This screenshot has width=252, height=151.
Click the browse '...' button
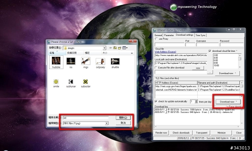pyautogui.click(x=210, y=73)
